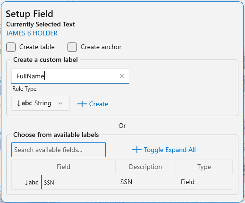Click the abc icon in Rule Type dropdown

(x=25, y=103)
